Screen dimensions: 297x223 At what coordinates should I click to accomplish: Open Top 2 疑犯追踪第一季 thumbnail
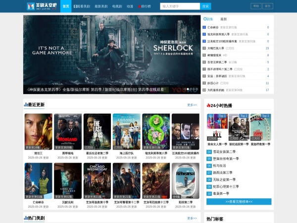click(239, 127)
